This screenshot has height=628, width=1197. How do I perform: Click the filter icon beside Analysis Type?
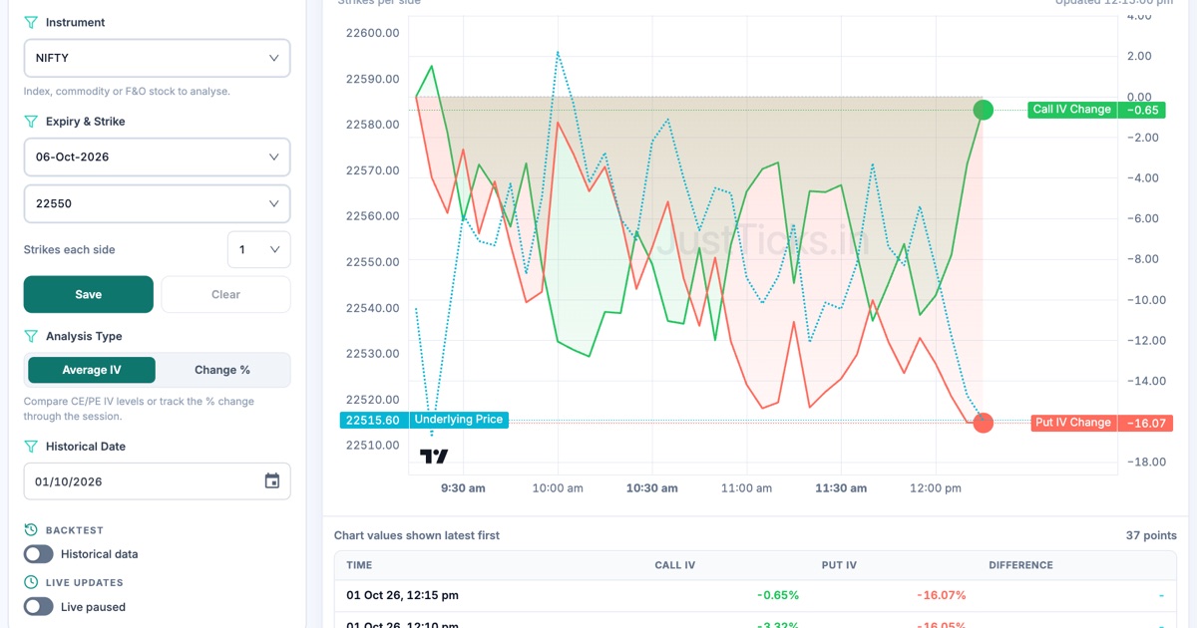[x=31, y=336]
